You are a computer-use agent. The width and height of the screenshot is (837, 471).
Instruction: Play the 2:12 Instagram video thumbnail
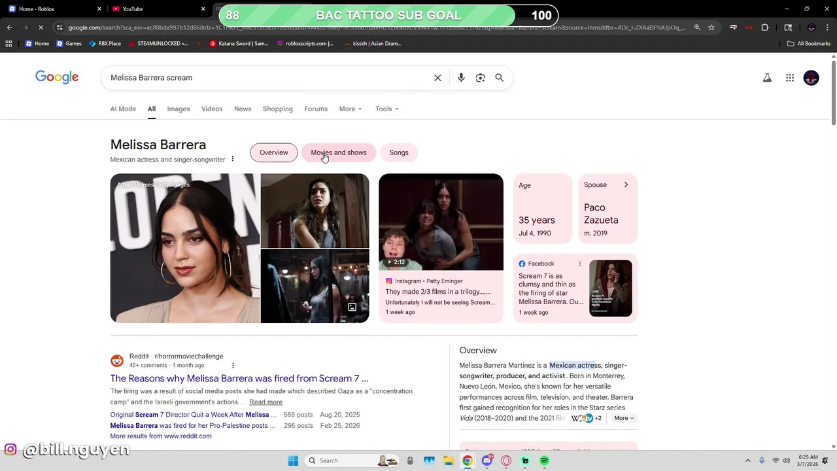pos(441,222)
